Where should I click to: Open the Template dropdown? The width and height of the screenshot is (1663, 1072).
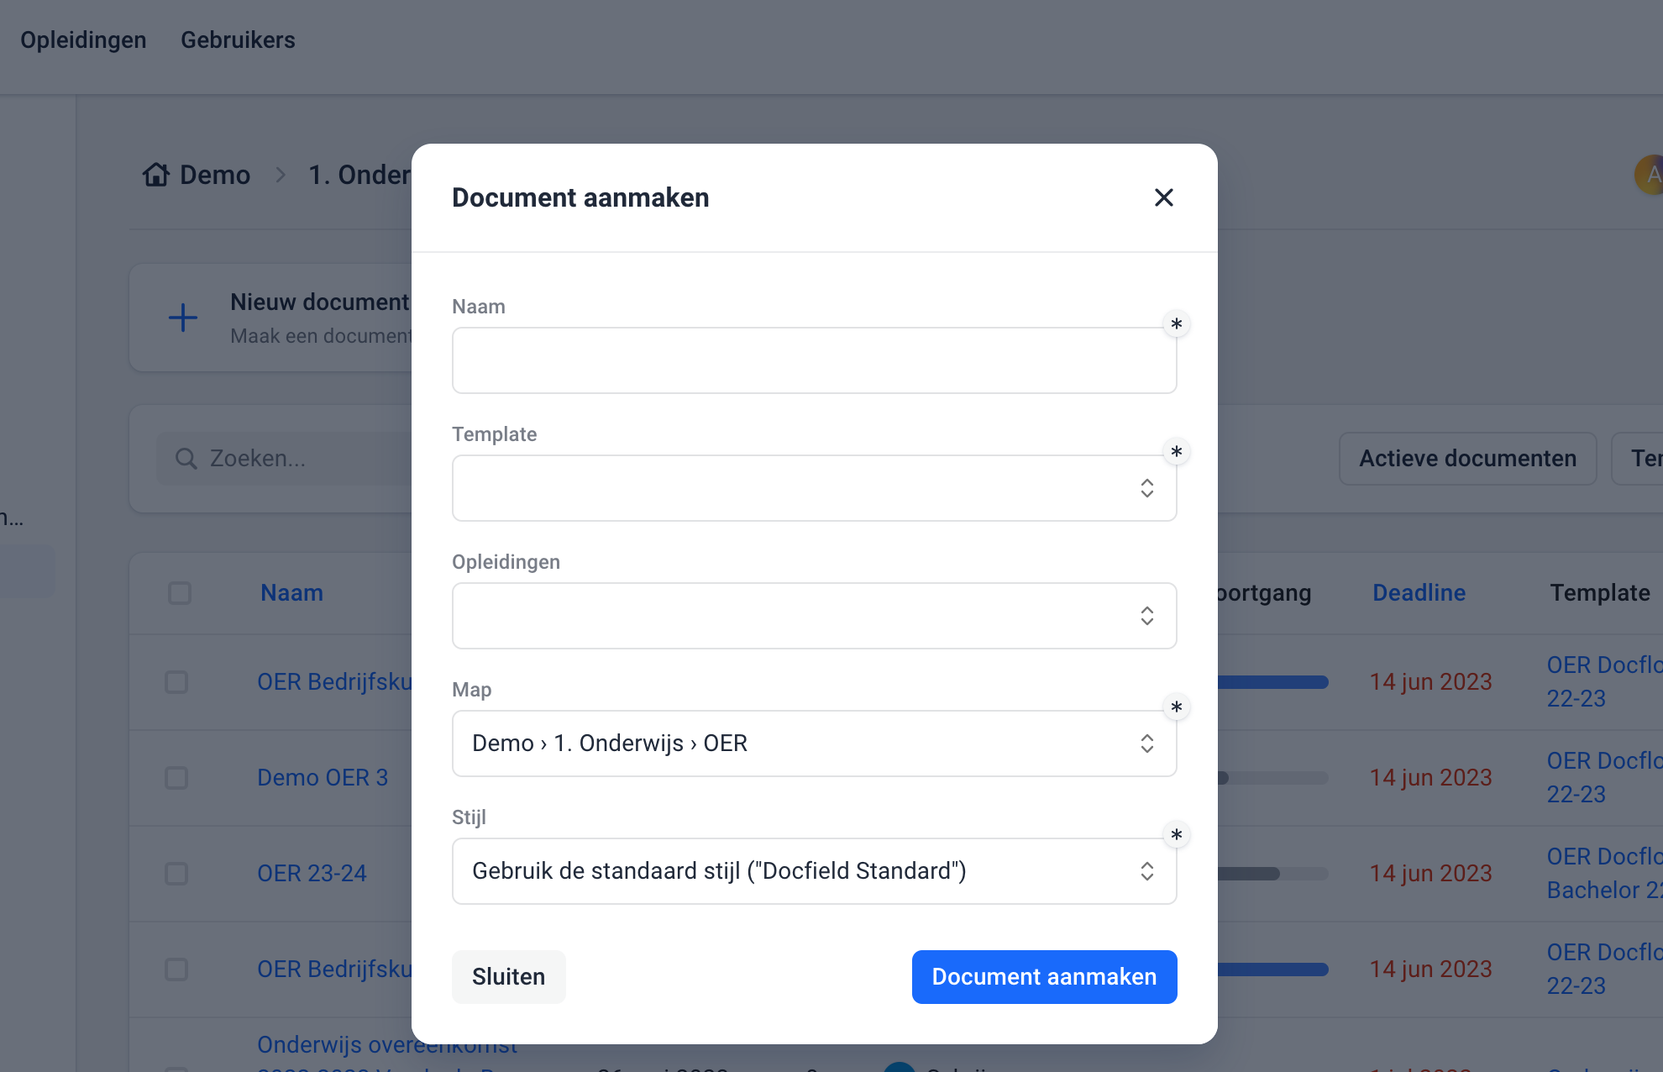point(813,488)
